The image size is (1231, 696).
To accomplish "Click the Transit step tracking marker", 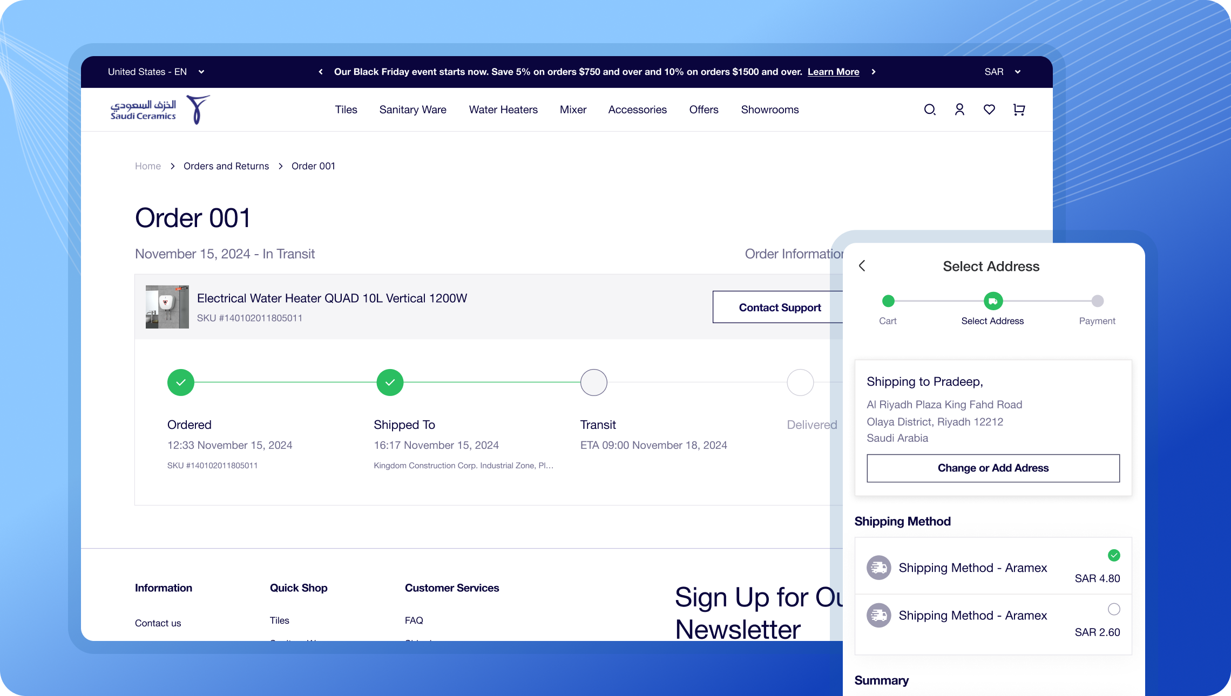I will pyautogui.click(x=593, y=383).
